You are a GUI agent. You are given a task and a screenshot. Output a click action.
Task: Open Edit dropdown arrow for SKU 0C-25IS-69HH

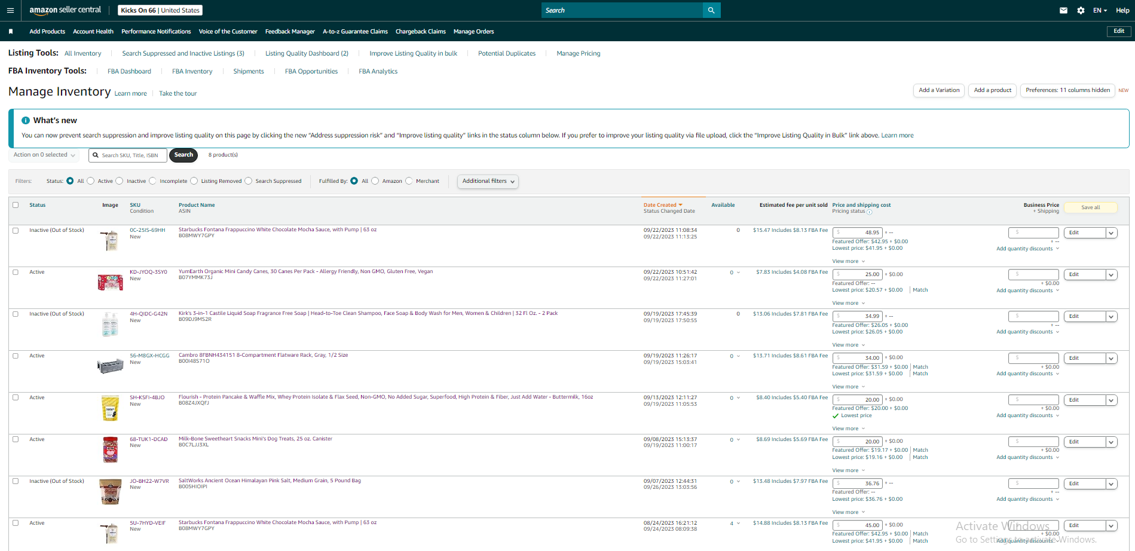[x=1112, y=233]
